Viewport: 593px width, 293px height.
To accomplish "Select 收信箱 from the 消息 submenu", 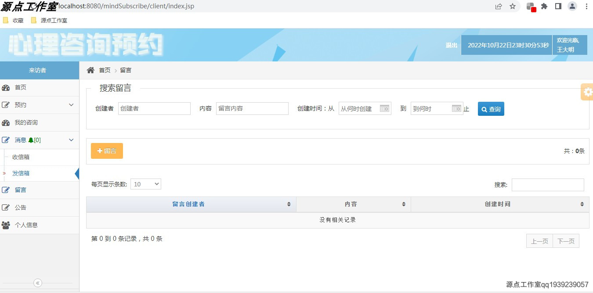I will coord(21,157).
